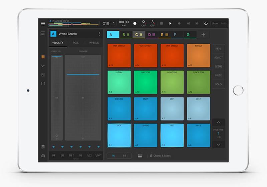The height and width of the screenshot is (187, 267).
Task: Go to previous pads page with up chevron
Action: point(219,122)
